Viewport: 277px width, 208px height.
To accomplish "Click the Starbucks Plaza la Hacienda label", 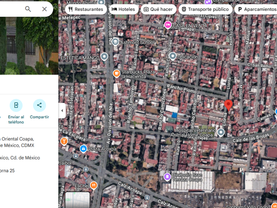I will [x=138, y=74].
